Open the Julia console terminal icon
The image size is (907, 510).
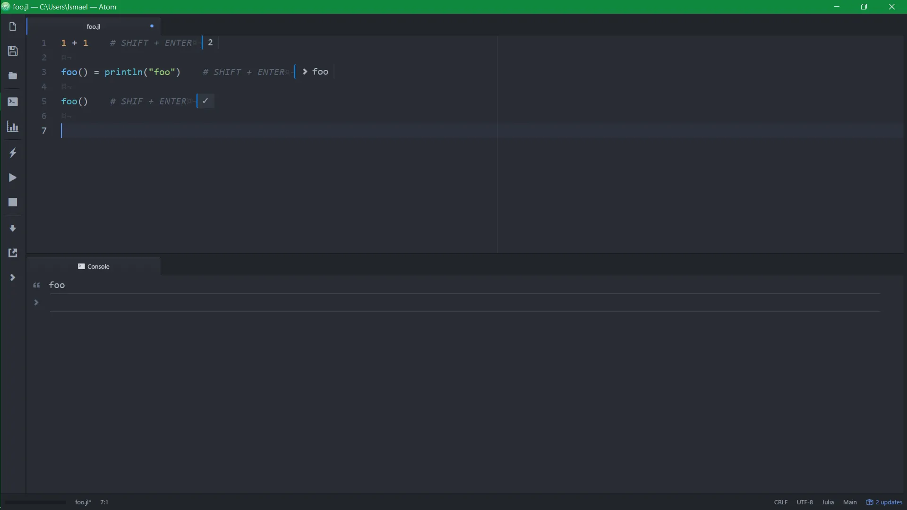tap(13, 102)
